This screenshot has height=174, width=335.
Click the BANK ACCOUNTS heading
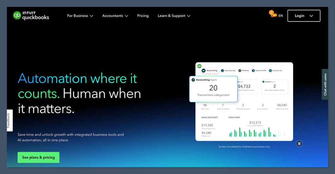pyautogui.click(x=210, y=117)
